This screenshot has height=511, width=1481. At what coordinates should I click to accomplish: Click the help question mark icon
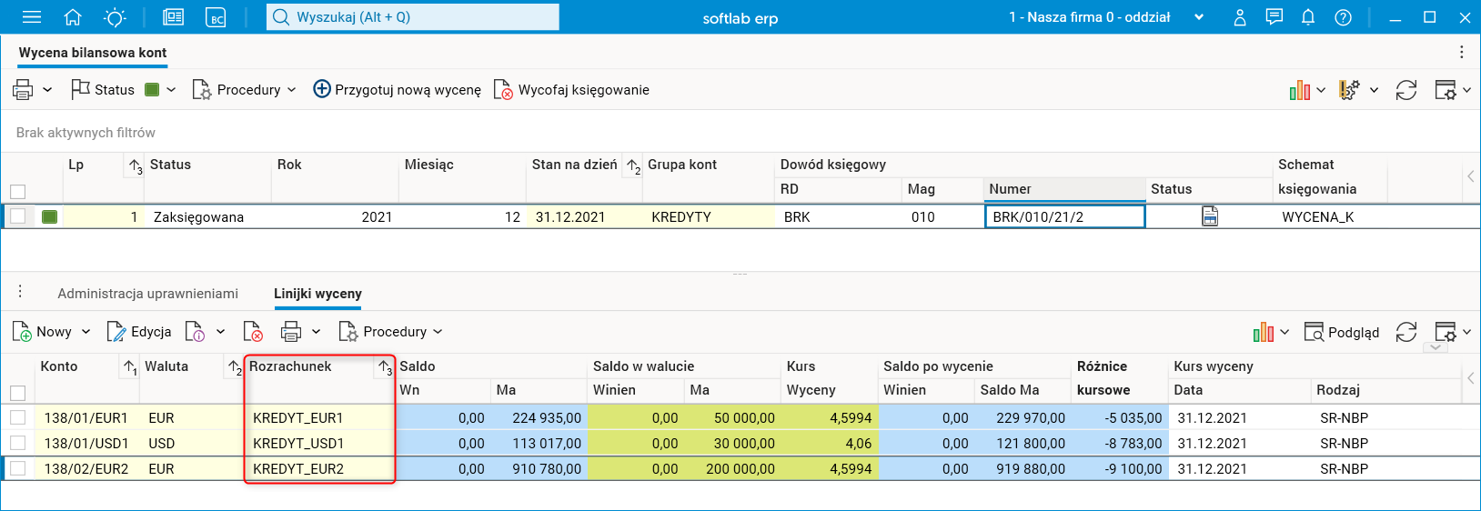[x=1343, y=17]
